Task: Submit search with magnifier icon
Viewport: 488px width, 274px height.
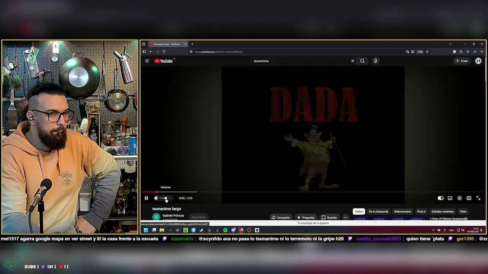Action: pyautogui.click(x=362, y=61)
